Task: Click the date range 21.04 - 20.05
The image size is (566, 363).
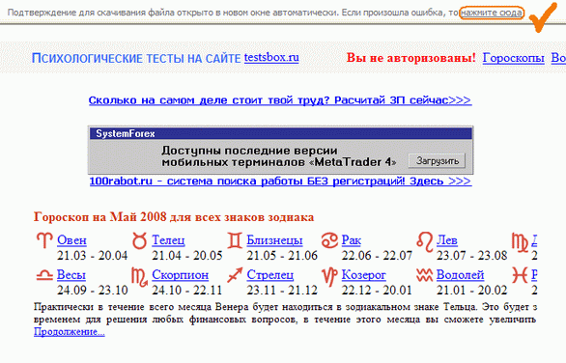Action: [x=187, y=256]
